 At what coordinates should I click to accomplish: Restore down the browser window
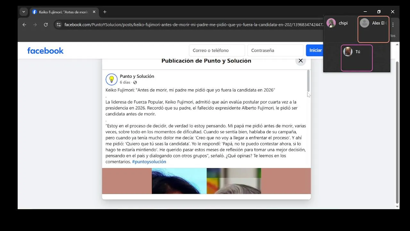point(379,12)
